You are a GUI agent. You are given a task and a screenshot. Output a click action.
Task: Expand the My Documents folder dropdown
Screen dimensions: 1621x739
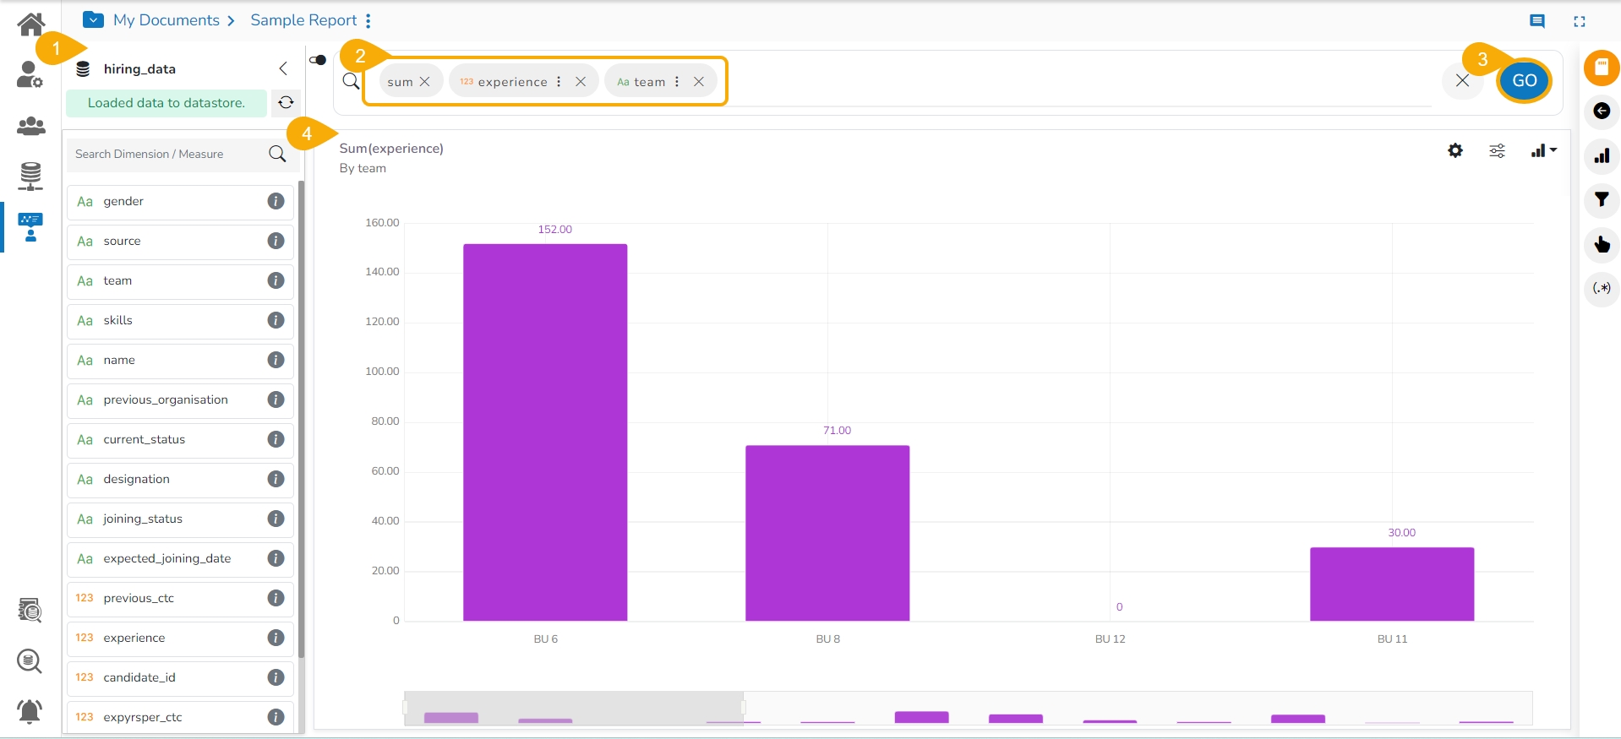[x=94, y=19]
